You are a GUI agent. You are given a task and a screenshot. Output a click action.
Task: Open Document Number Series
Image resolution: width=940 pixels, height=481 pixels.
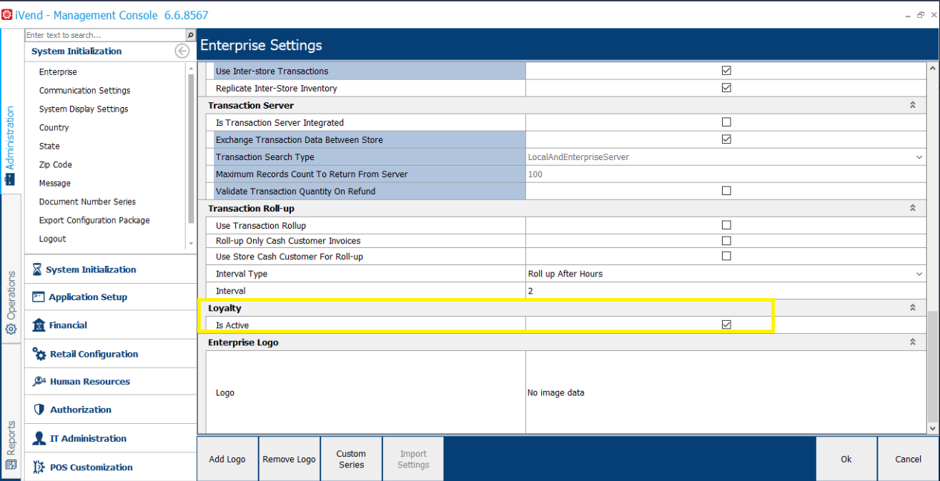click(x=87, y=202)
